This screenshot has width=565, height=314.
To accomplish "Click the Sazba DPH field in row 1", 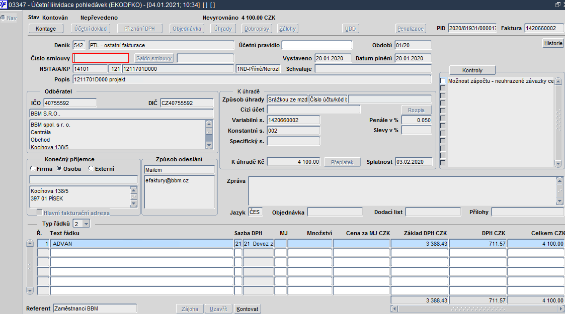I will click(238, 244).
